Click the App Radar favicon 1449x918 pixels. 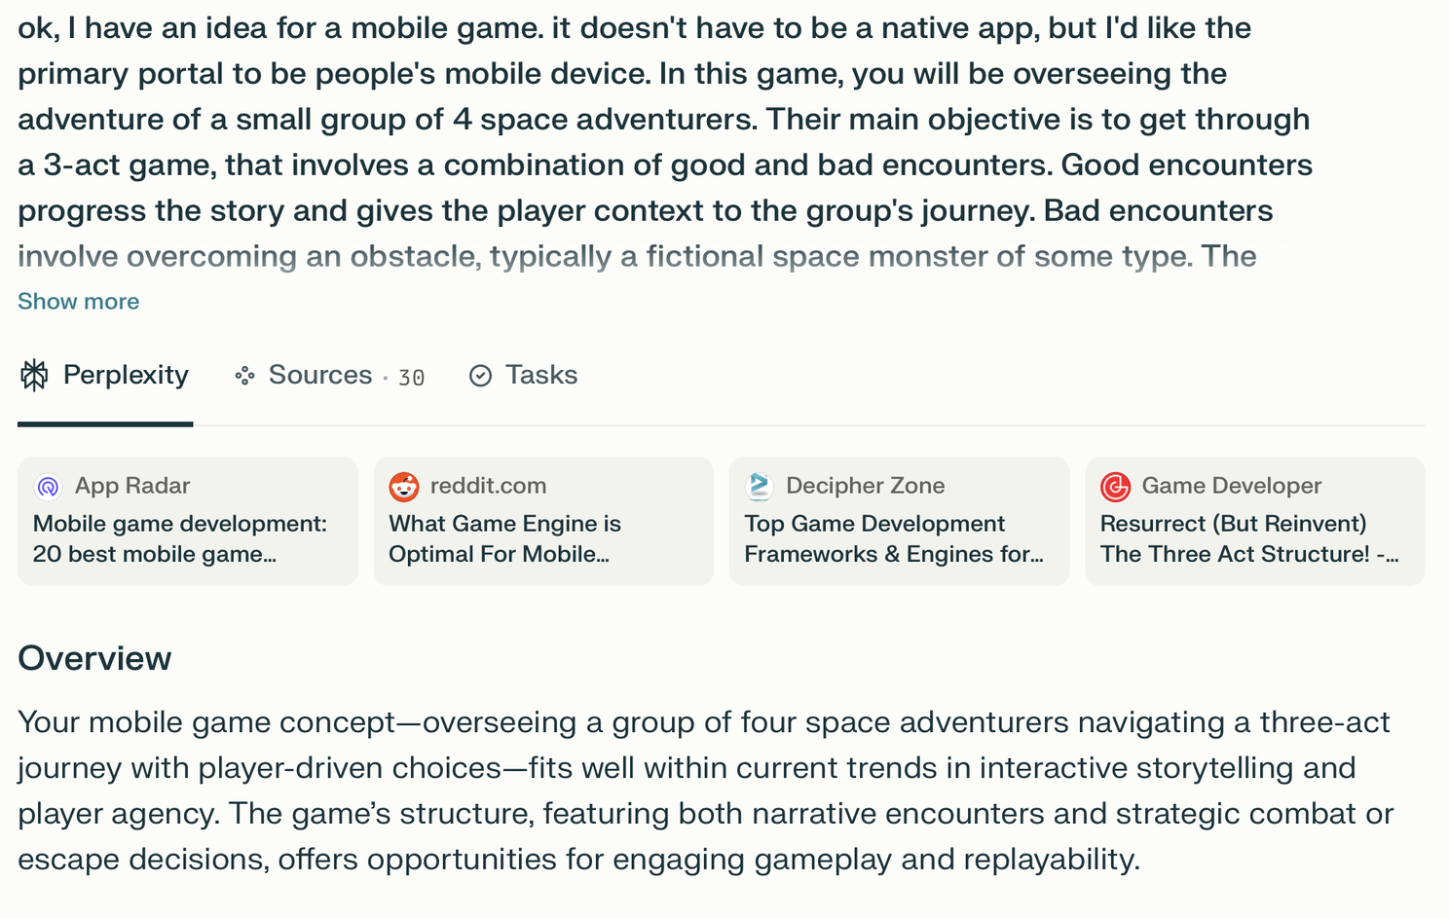point(48,486)
